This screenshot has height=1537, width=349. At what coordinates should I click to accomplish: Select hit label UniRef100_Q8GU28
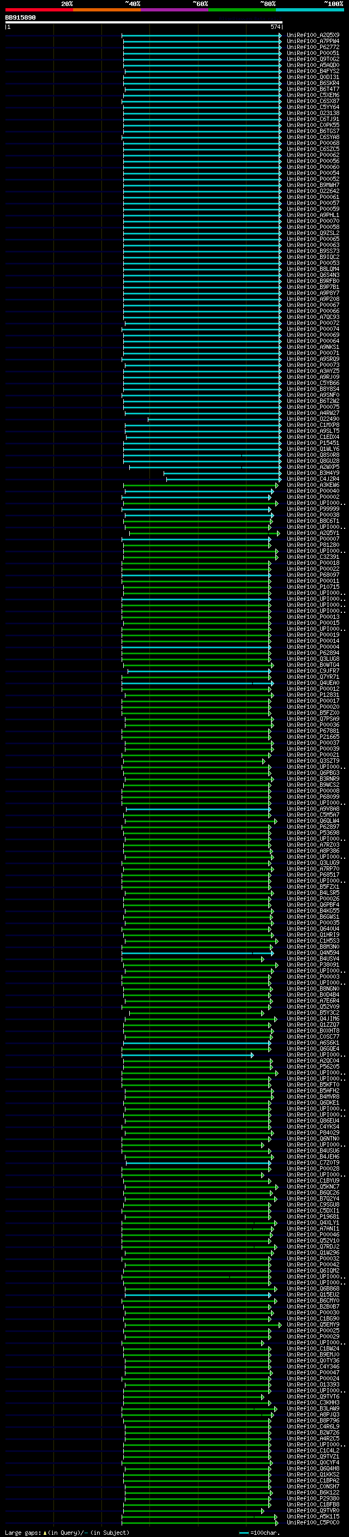313,461
